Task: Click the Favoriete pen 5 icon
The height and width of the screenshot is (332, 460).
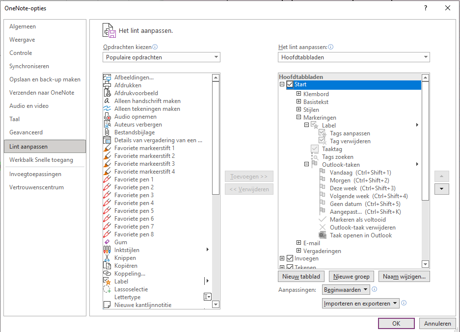Action: tap(107, 211)
